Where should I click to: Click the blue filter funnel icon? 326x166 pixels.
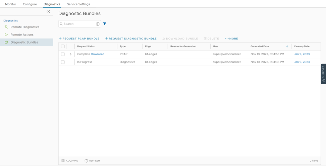tap(105, 24)
